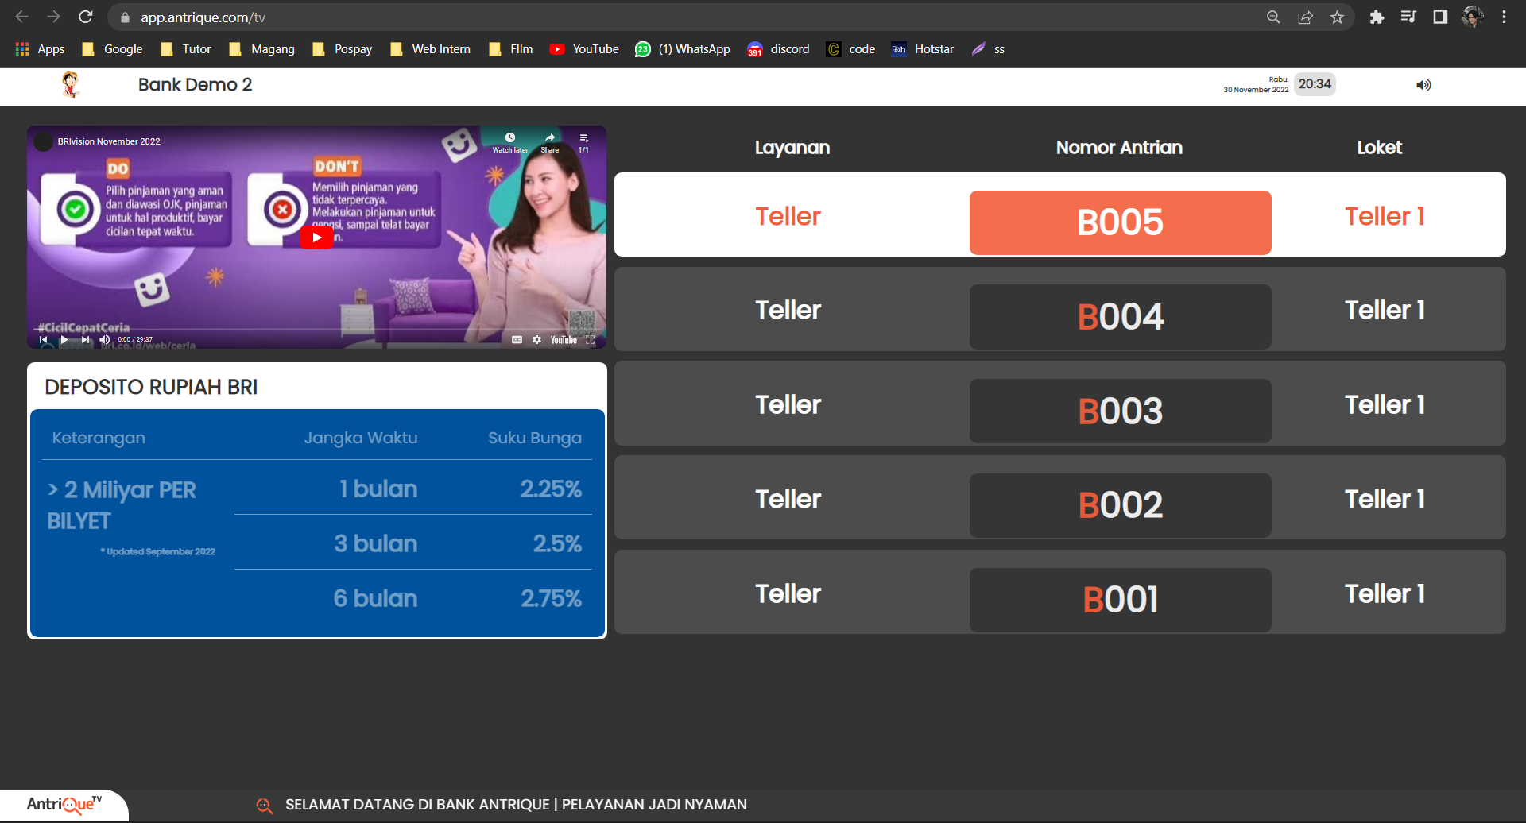Viewport: 1526px width, 823px height.
Task: Play the BRIvision November 2022 video
Action: (x=316, y=237)
